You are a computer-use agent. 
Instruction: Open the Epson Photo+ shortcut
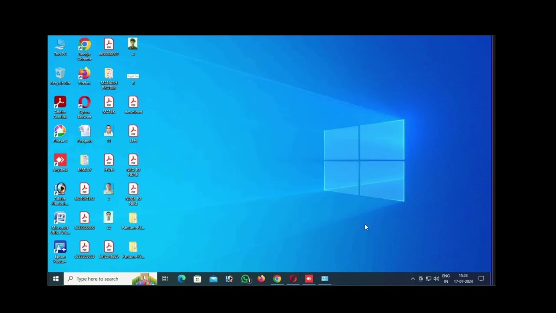coord(60,252)
